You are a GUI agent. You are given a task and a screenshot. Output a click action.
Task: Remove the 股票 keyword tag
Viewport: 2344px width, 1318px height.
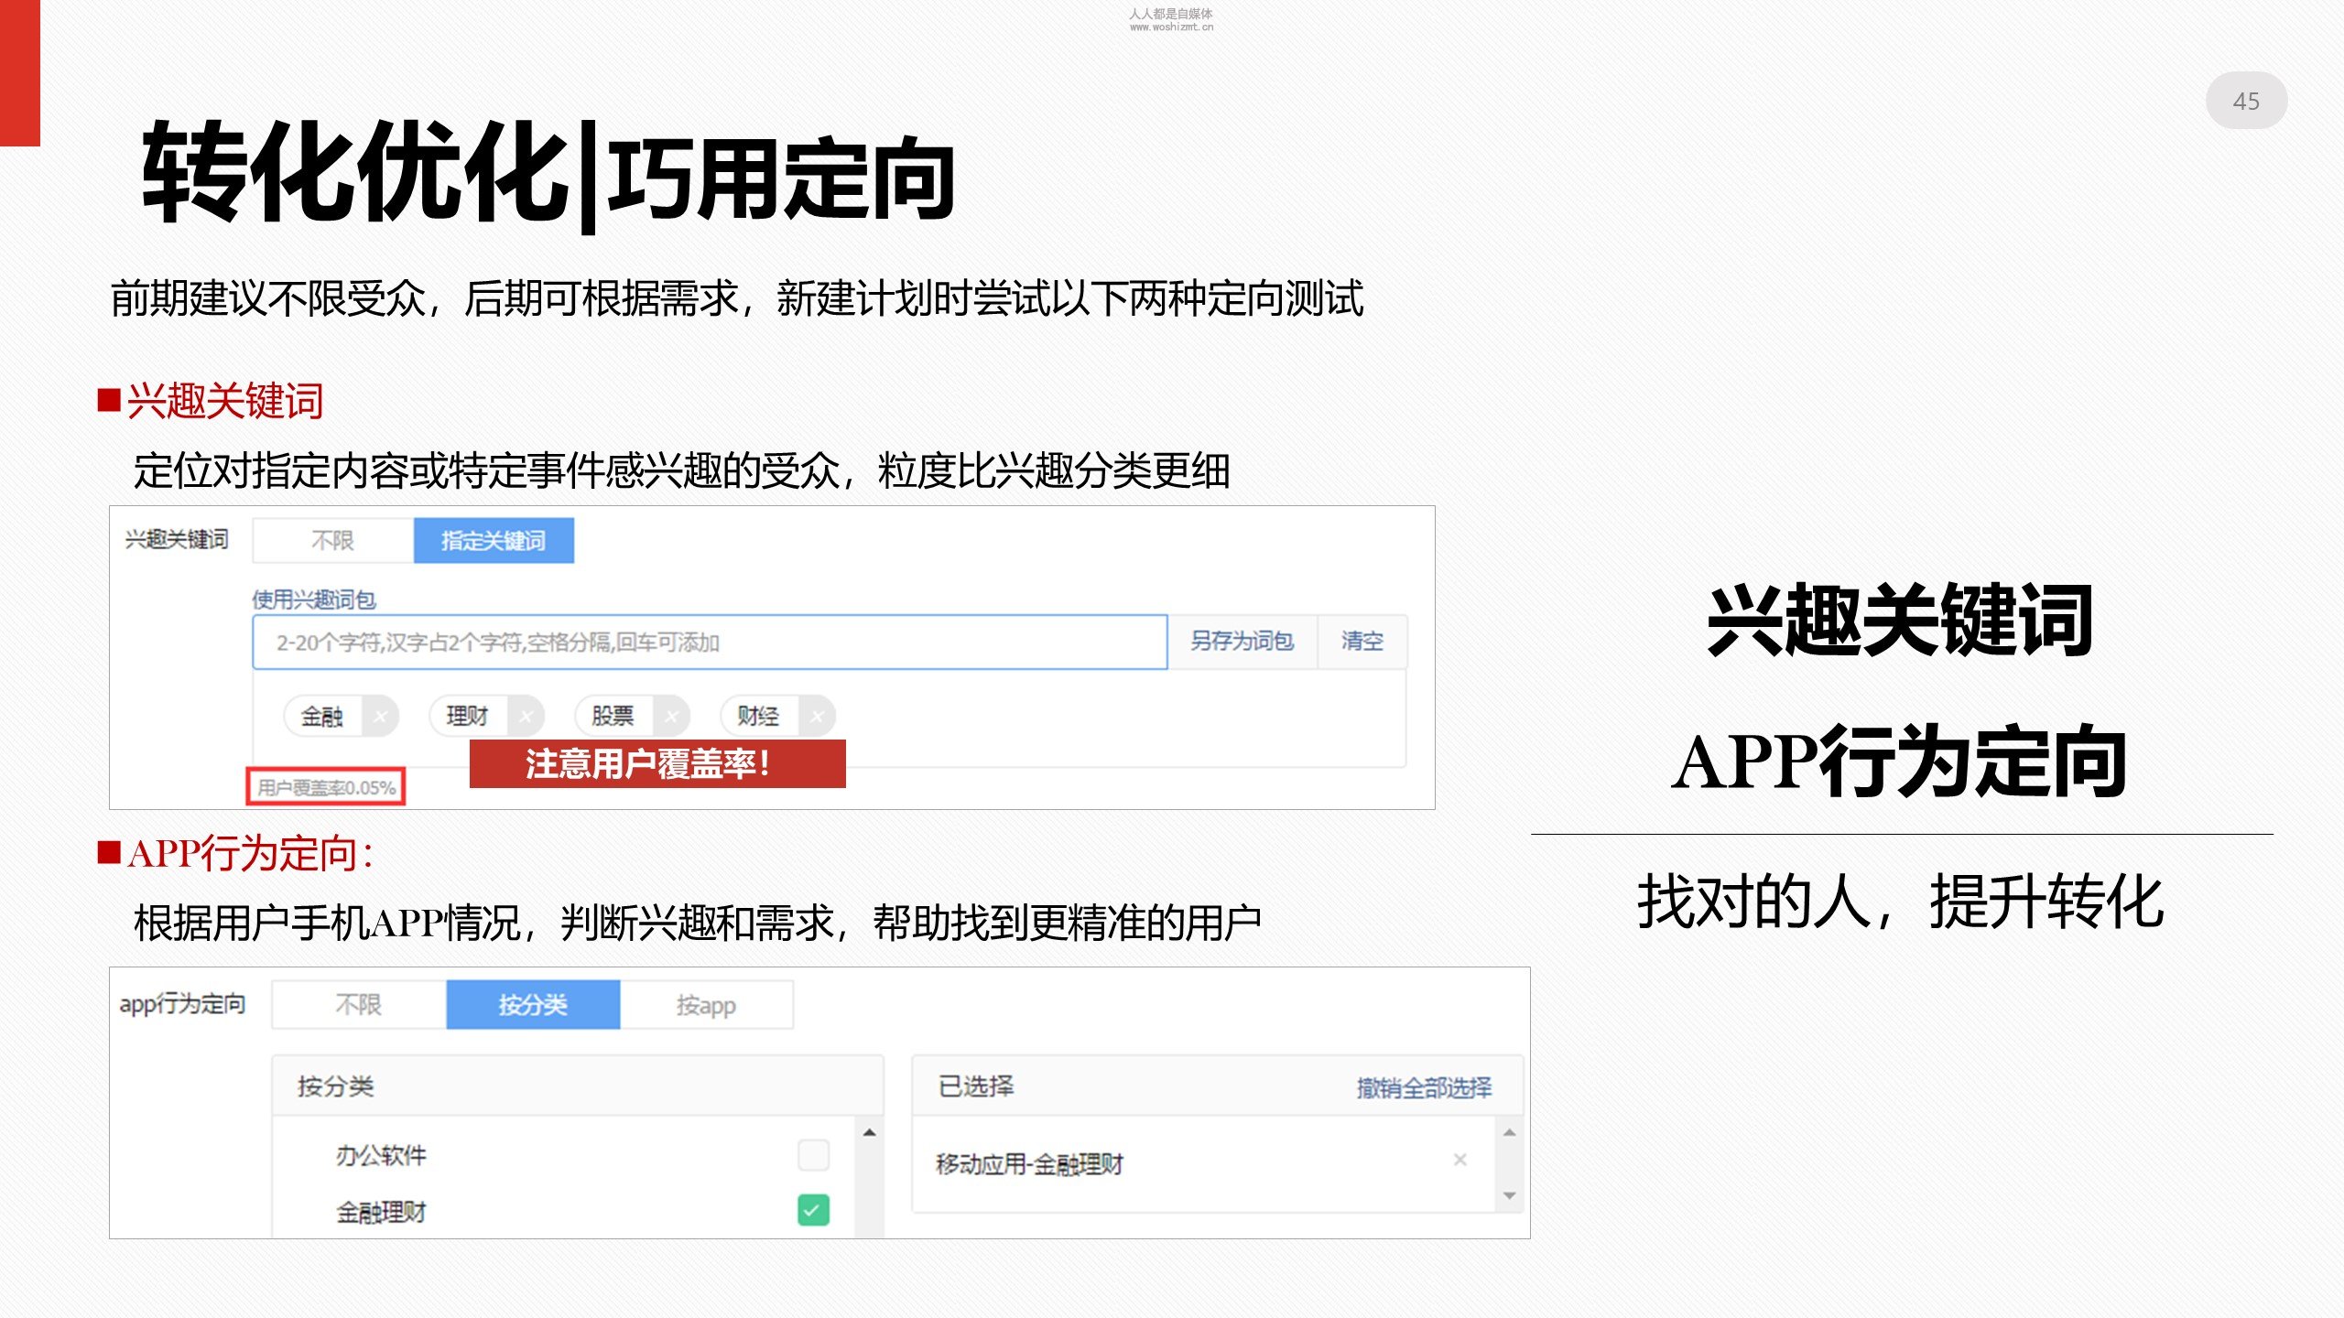tap(671, 717)
